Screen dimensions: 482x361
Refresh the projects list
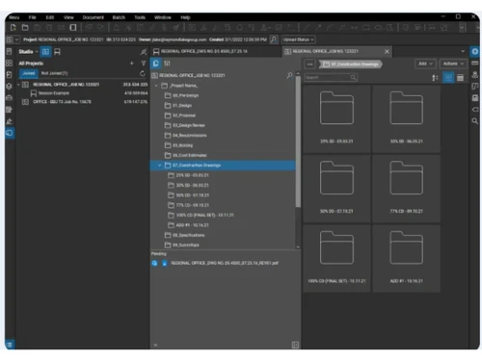click(x=143, y=73)
